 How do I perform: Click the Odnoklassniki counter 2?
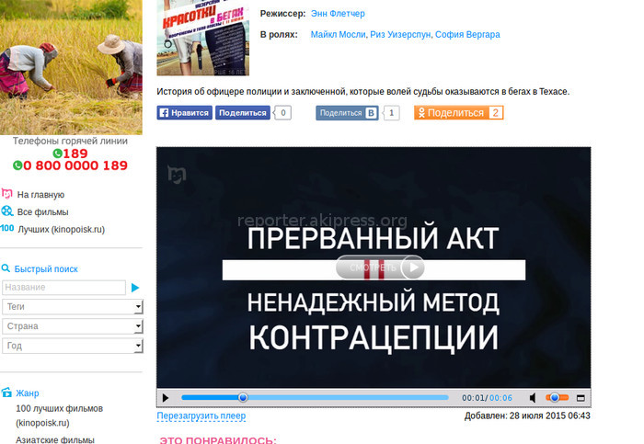(x=495, y=113)
